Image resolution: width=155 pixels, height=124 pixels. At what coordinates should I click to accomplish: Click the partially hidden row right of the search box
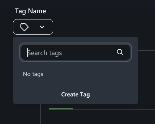click(147, 55)
